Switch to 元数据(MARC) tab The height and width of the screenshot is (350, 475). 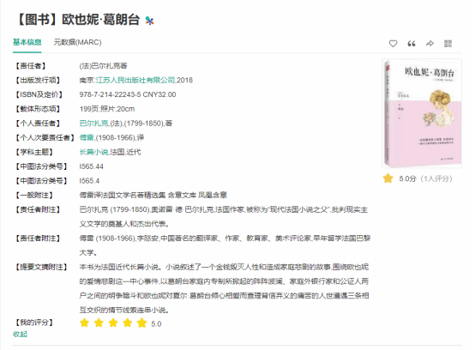coord(77,42)
